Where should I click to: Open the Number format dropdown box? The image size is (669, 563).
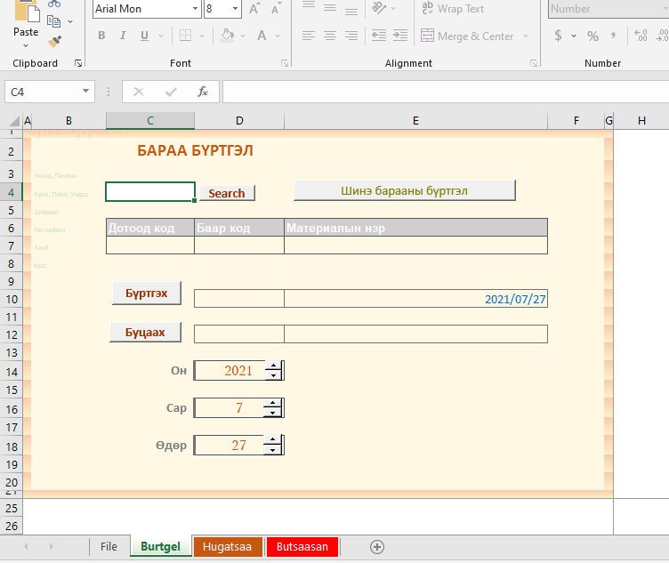coord(608,9)
